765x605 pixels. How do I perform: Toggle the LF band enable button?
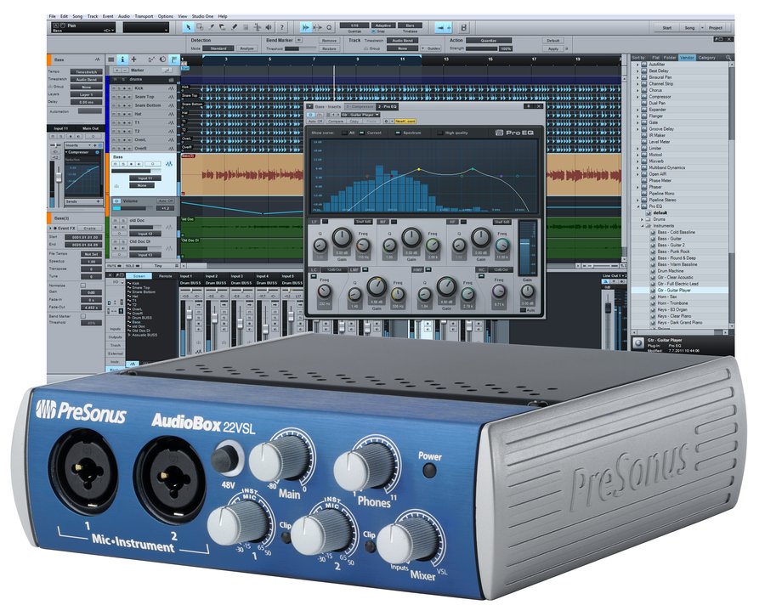coord(325,222)
